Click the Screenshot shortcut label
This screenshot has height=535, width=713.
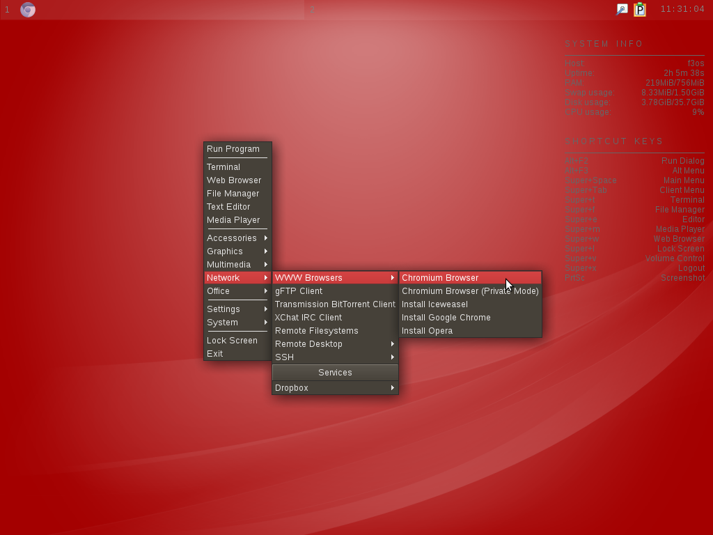click(x=682, y=278)
